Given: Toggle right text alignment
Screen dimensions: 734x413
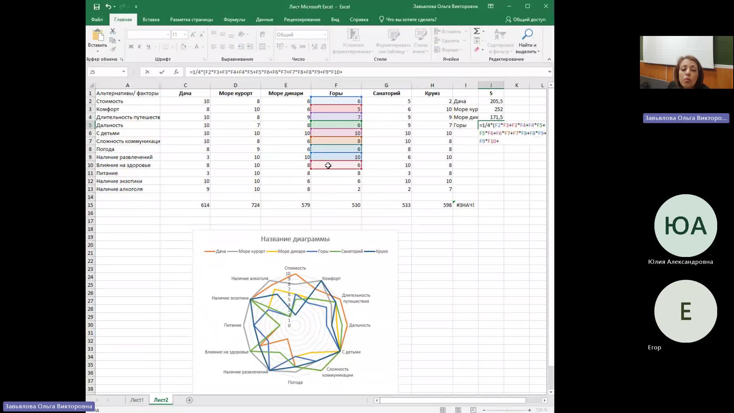Looking at the screenshot, I should click(x=231, y=47).
